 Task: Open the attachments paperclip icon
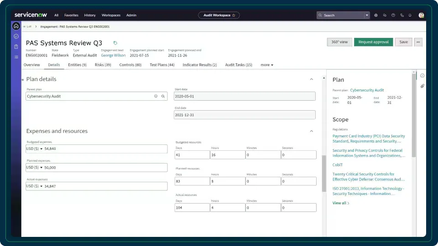click(x=422, y=86)
